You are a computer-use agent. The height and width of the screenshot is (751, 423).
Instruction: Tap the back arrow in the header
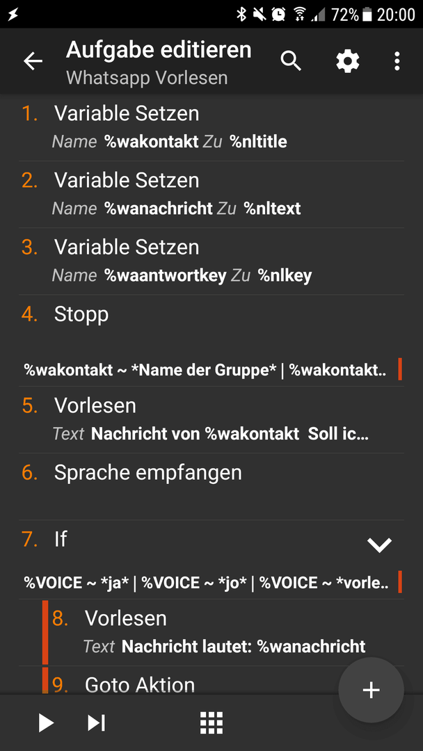(x=33, y=61)
